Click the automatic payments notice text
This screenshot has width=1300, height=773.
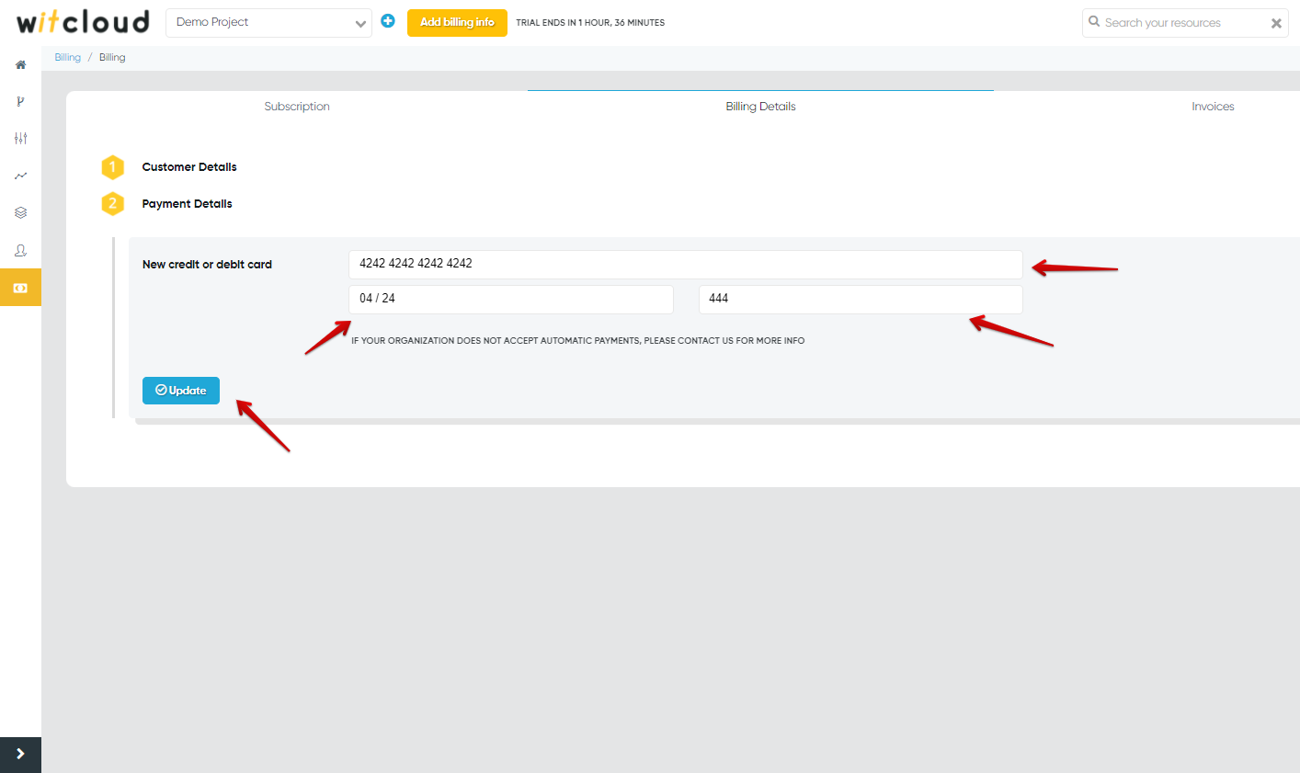(577, 341)
